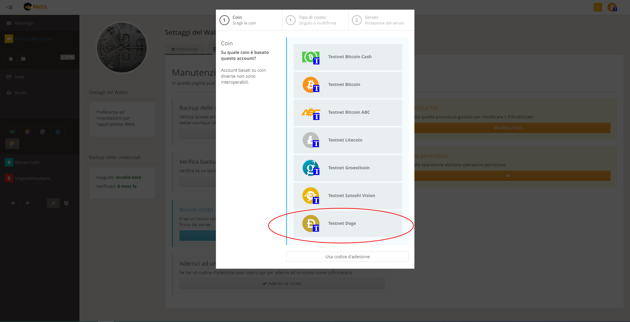The height and width of the screenshot is (322, 630).
Task: Click the Aderisci al conto button
Action: click(282, 284)
